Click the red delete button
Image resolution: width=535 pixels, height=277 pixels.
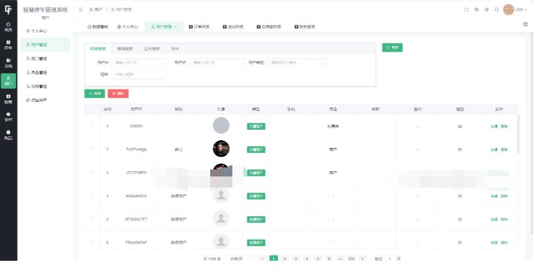point(118,93)
